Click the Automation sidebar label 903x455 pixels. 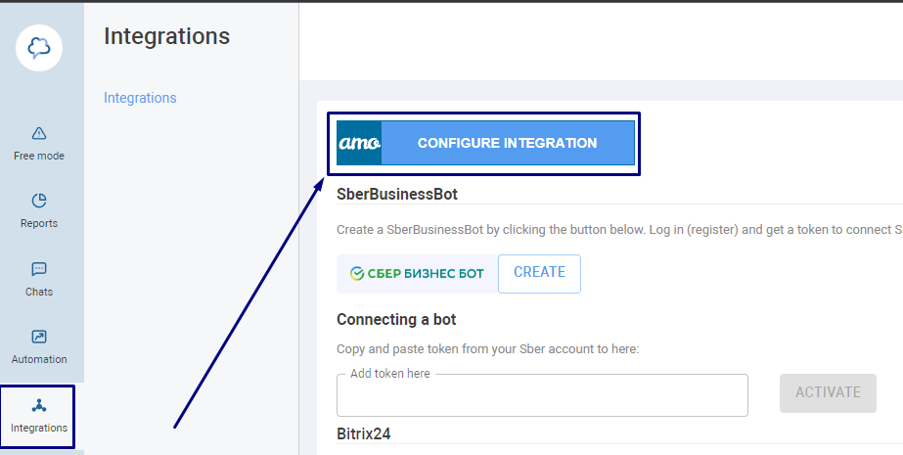tap(38, 359)
